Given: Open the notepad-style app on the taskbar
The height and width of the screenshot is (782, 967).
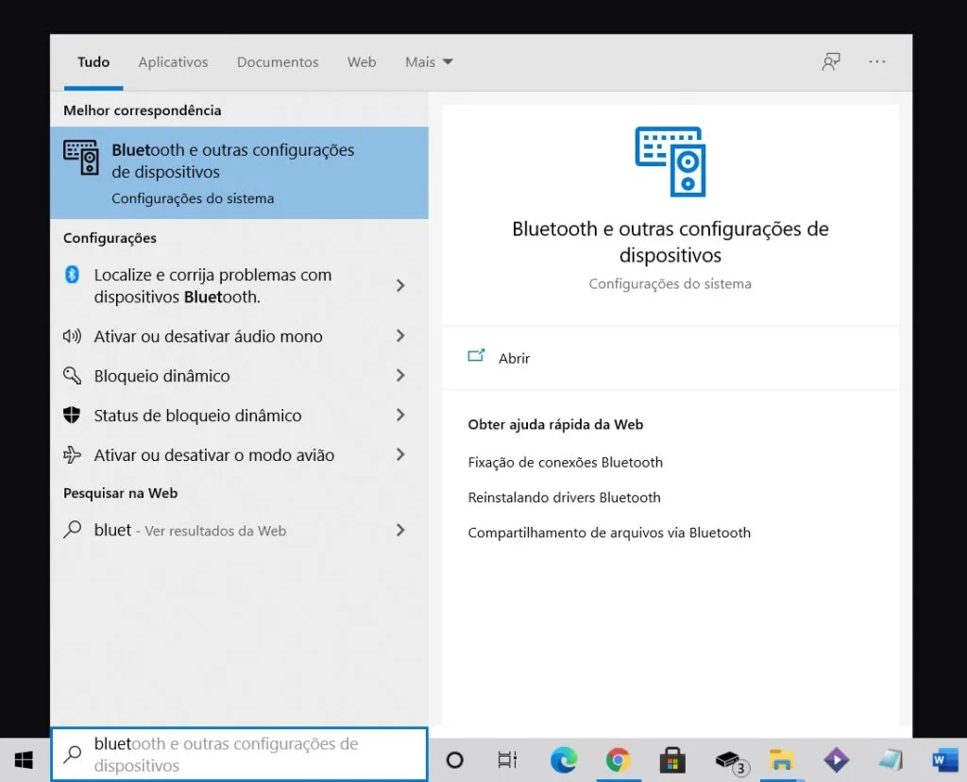Looking at the screenshot, I should (x=891, y=759).
